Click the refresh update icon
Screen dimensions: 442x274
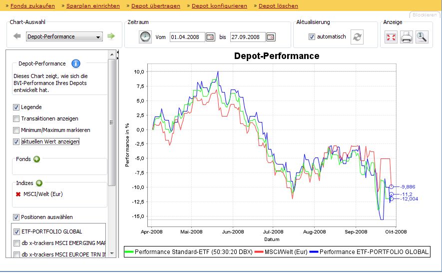click(357, 37)
